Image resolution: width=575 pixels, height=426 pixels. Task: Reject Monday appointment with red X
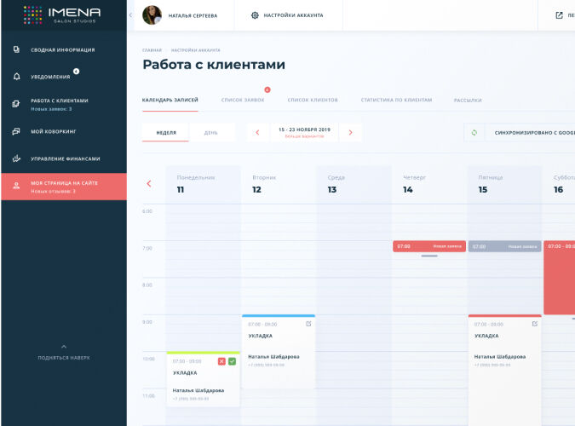(x=221, y=361)
